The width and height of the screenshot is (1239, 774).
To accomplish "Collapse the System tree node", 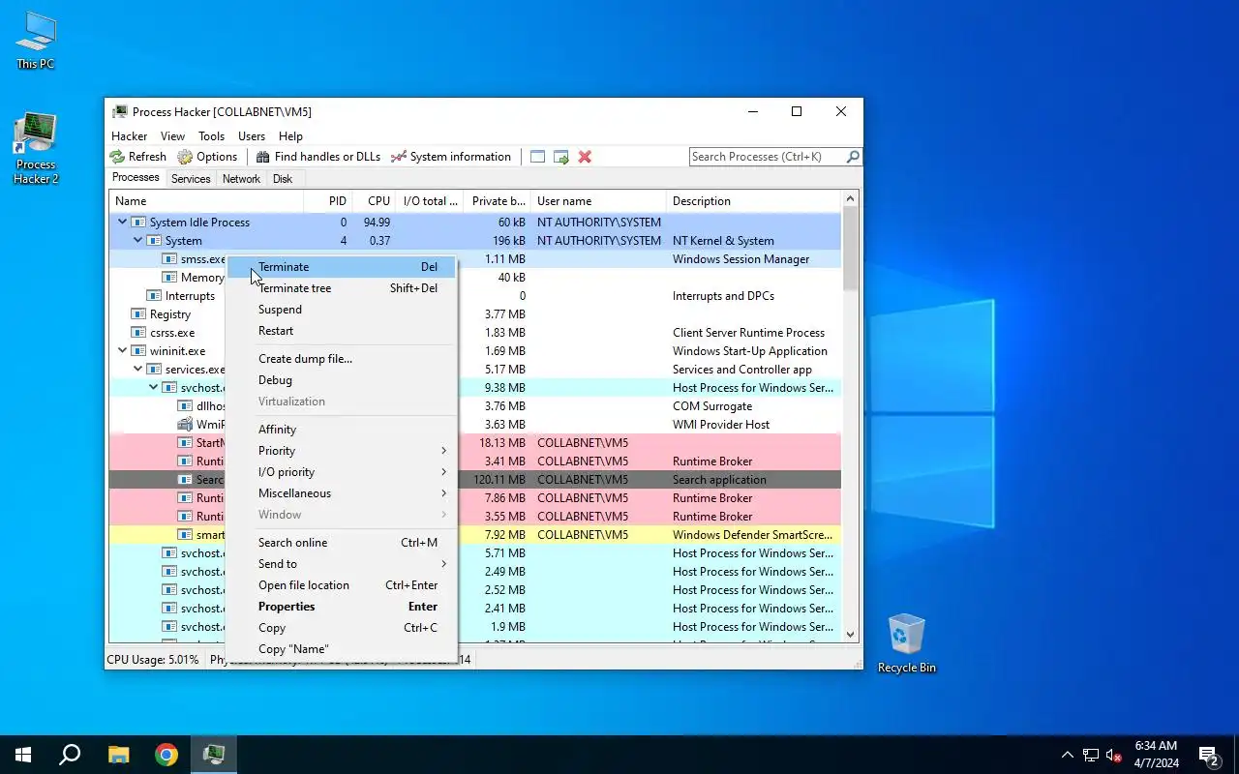I will pos(137,241).
